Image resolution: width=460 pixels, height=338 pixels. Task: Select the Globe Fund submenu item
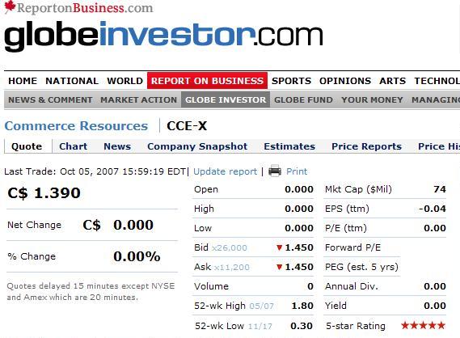click(303, 99)
